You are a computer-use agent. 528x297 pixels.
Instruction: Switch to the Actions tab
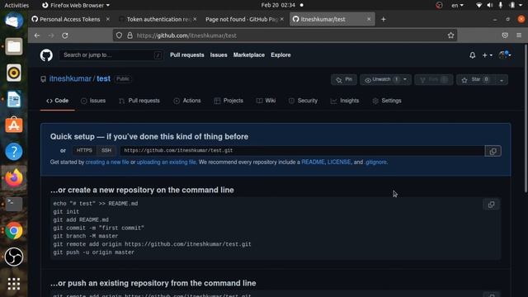pos(187,101)
